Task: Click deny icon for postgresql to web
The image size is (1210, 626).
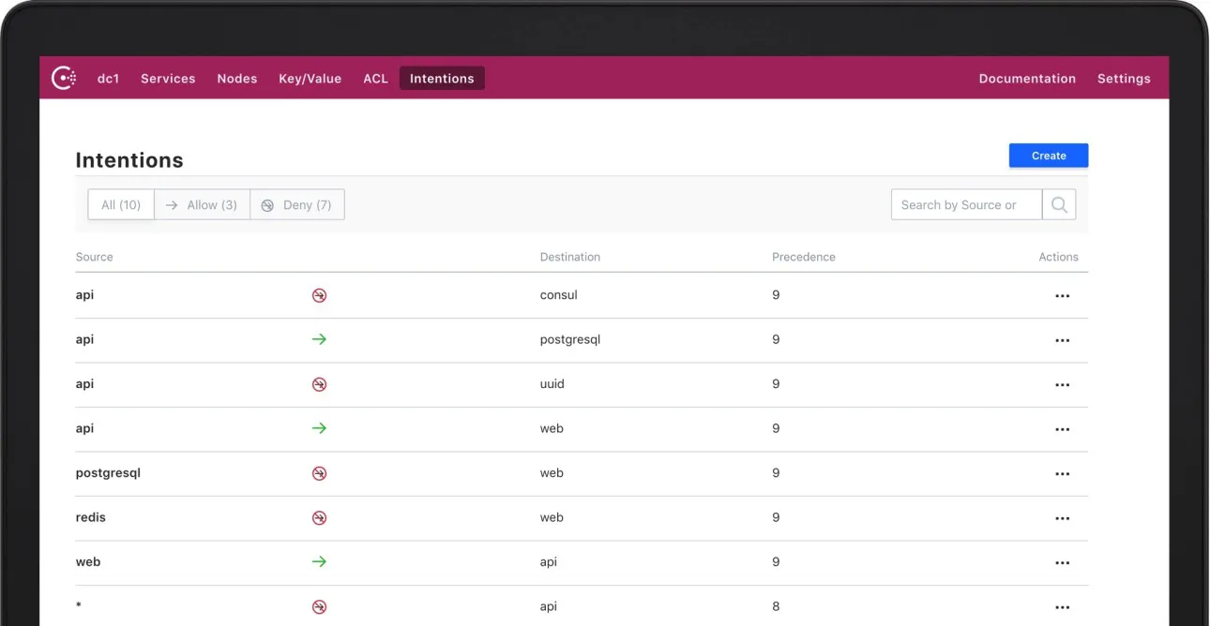Action: coord(319,473)
